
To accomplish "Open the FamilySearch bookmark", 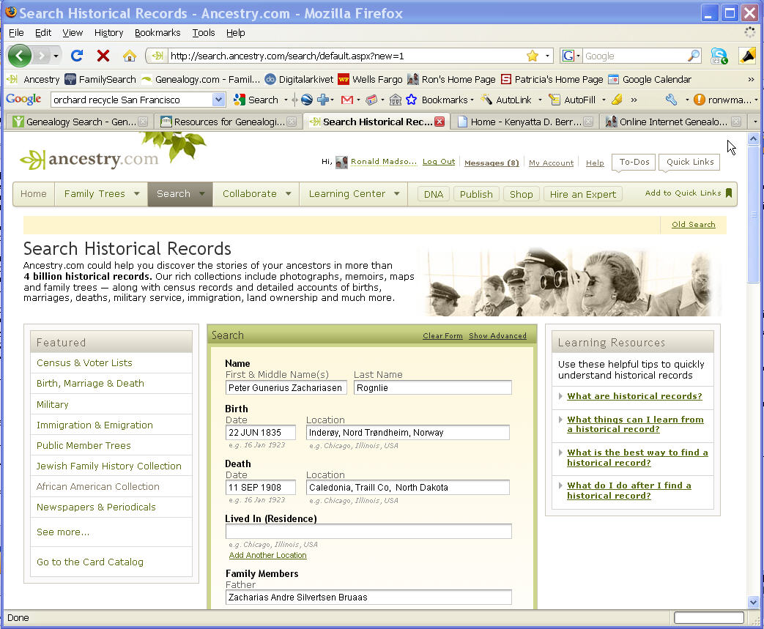I will 100,79.
